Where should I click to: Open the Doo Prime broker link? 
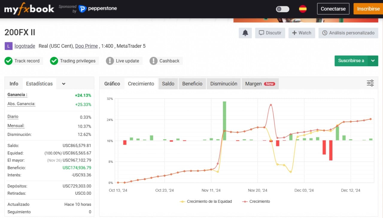click(x=86, y=46)
